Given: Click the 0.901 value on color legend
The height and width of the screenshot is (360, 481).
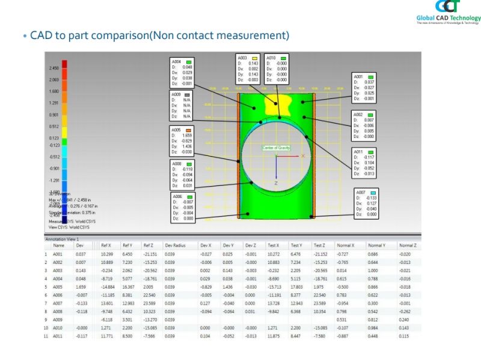Looking at the screenshot, I should pyautogui.click(x=54, y=115).
